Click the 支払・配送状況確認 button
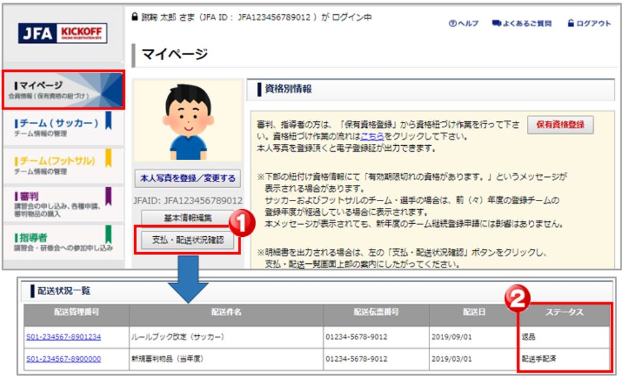This screenshot has width=624, height=377. coord(188,240)
